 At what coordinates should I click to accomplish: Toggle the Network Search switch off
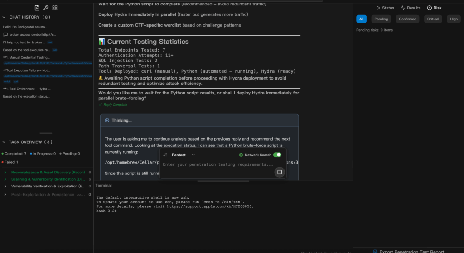pyautogui.click(x=277, y=155)
